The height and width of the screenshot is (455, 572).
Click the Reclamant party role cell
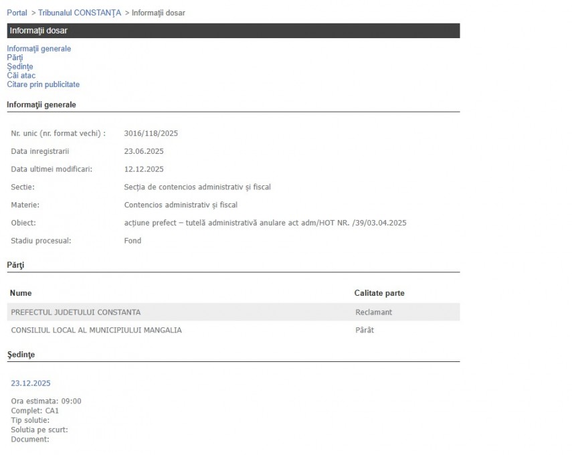point(373,312)
